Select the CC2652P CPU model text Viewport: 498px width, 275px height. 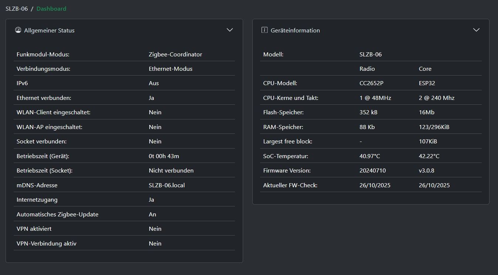coord(371,83)
